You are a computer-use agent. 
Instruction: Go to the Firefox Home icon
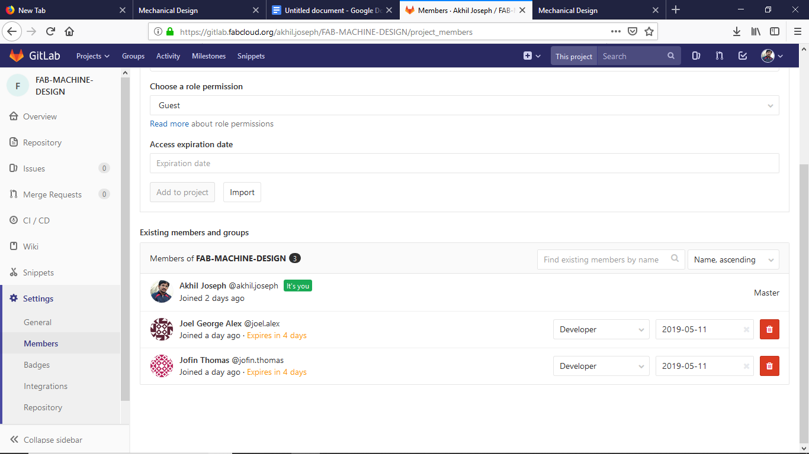pos(69,31)
